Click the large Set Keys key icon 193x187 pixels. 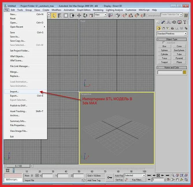[x=110, y=177]
